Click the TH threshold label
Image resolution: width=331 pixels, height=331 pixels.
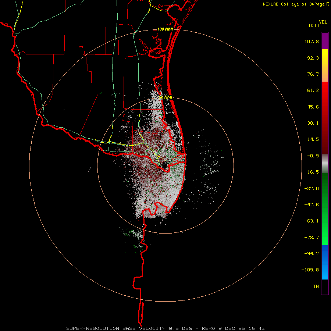pos(316,286)
